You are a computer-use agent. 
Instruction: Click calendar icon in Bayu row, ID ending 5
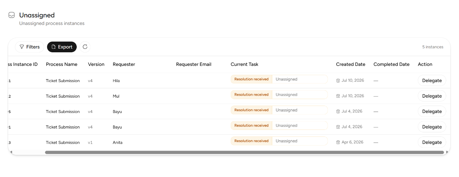point(338,112)
